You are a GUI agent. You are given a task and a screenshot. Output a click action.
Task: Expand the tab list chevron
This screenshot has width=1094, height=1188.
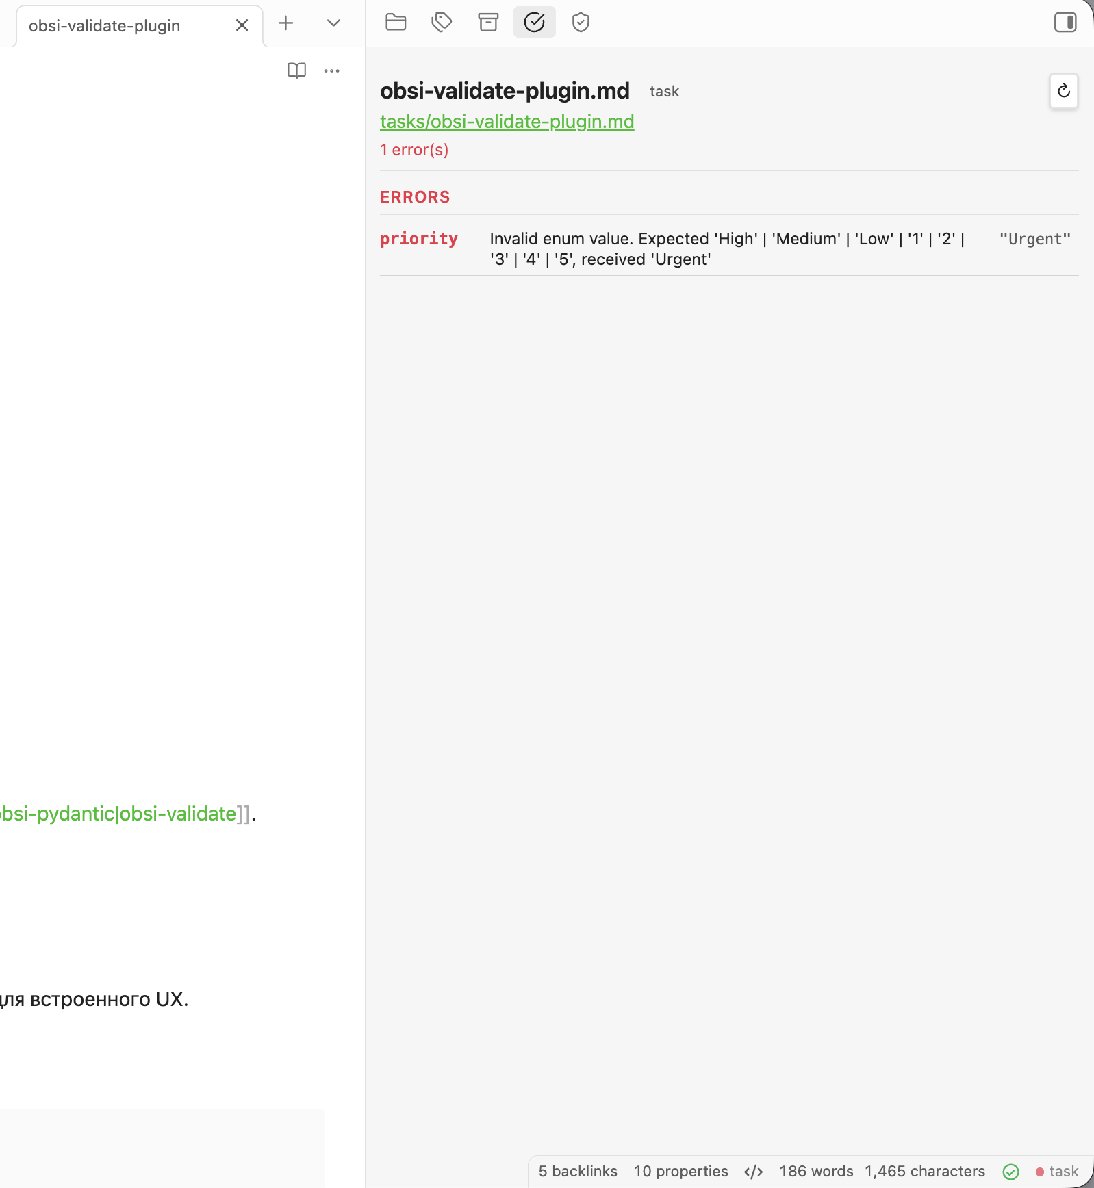(x=333, y=23)
